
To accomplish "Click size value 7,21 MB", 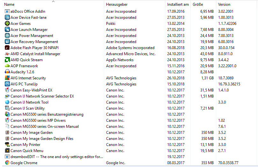I will [207, 108].
